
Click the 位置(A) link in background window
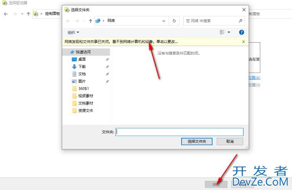[255, 78]
